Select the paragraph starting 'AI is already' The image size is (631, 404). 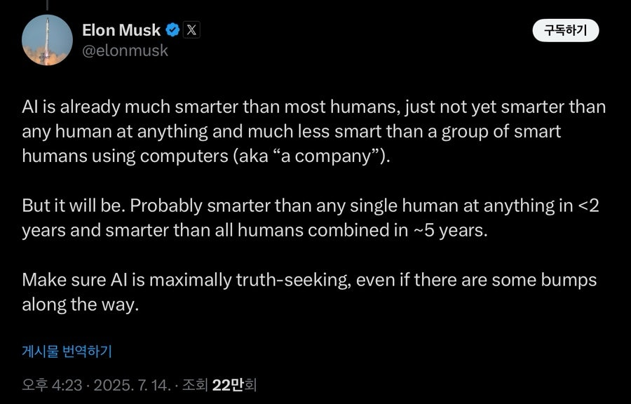[x=314, y=131]
